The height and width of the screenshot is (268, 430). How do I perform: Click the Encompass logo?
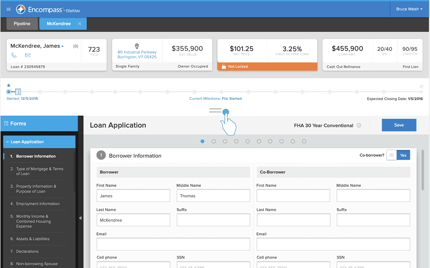pos(21,9)
